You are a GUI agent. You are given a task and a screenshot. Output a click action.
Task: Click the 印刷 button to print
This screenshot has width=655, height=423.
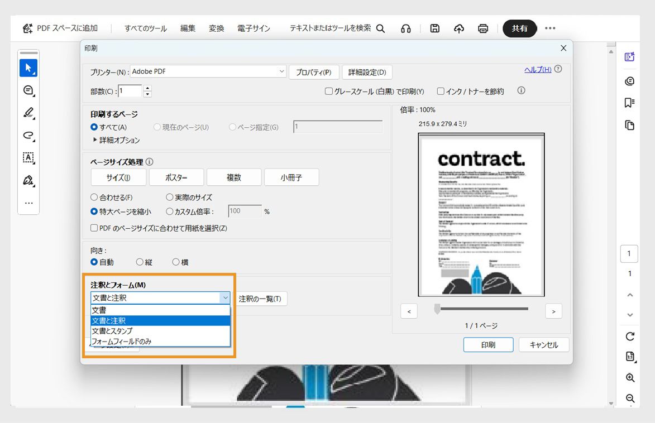[x=488, y=344]
